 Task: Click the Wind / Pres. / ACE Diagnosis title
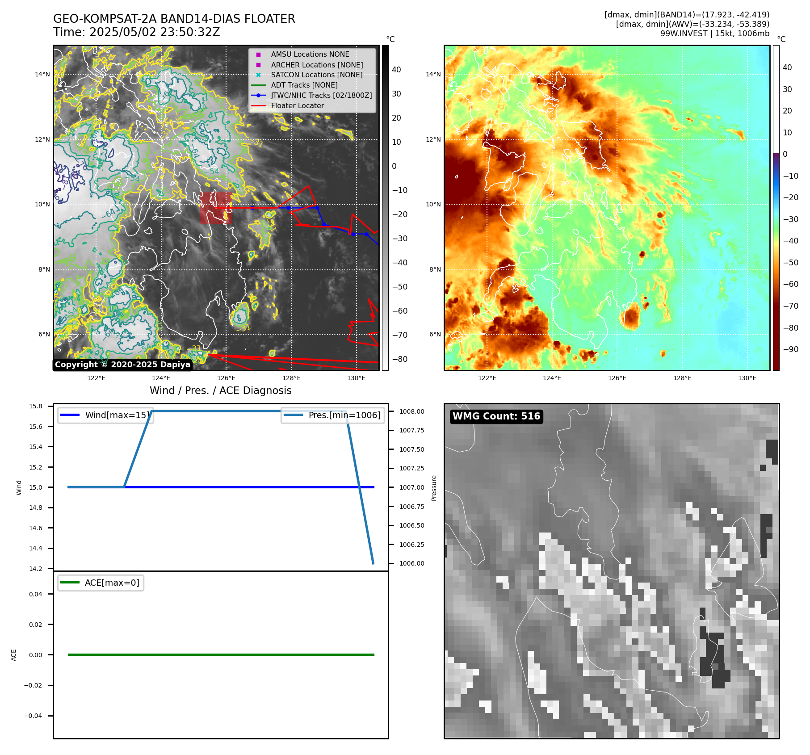tap(221, 390)
